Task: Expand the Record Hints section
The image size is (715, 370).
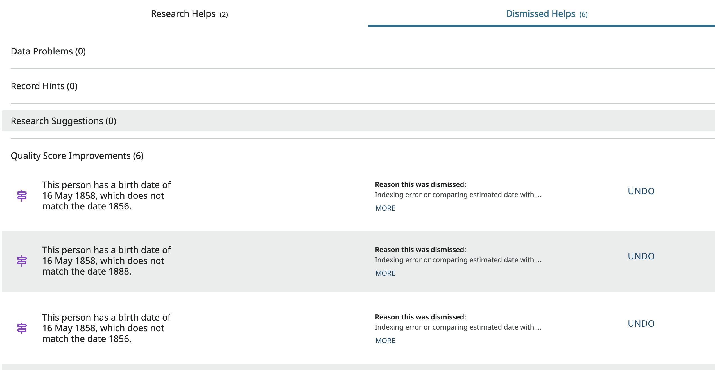Action: pos(44,86)
